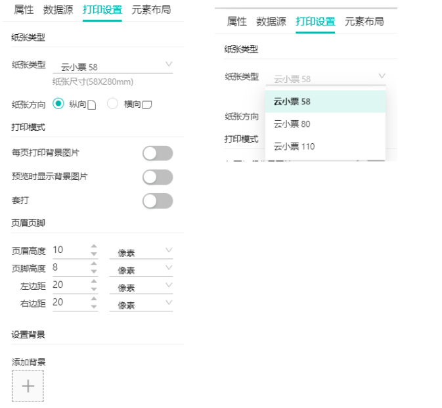Open the 页眉高度 unit dropdown 像素
This screenshot has height=408, width=442.
click(141, 252)
